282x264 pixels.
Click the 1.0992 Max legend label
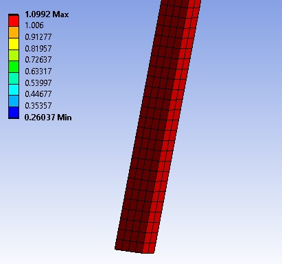click(47, 14)
